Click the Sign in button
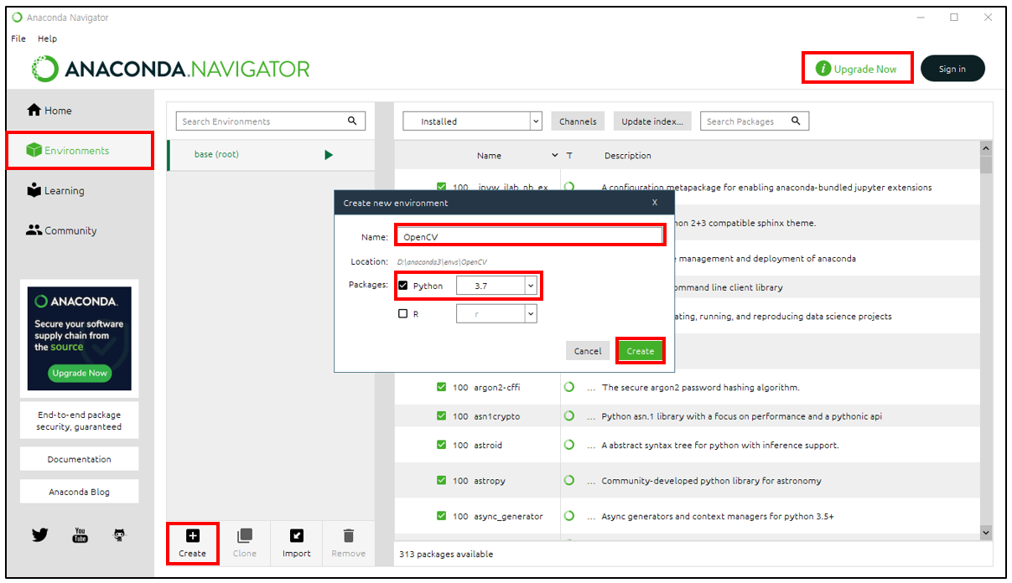This screenshot has height=583, width=1012. coord(952,69)
